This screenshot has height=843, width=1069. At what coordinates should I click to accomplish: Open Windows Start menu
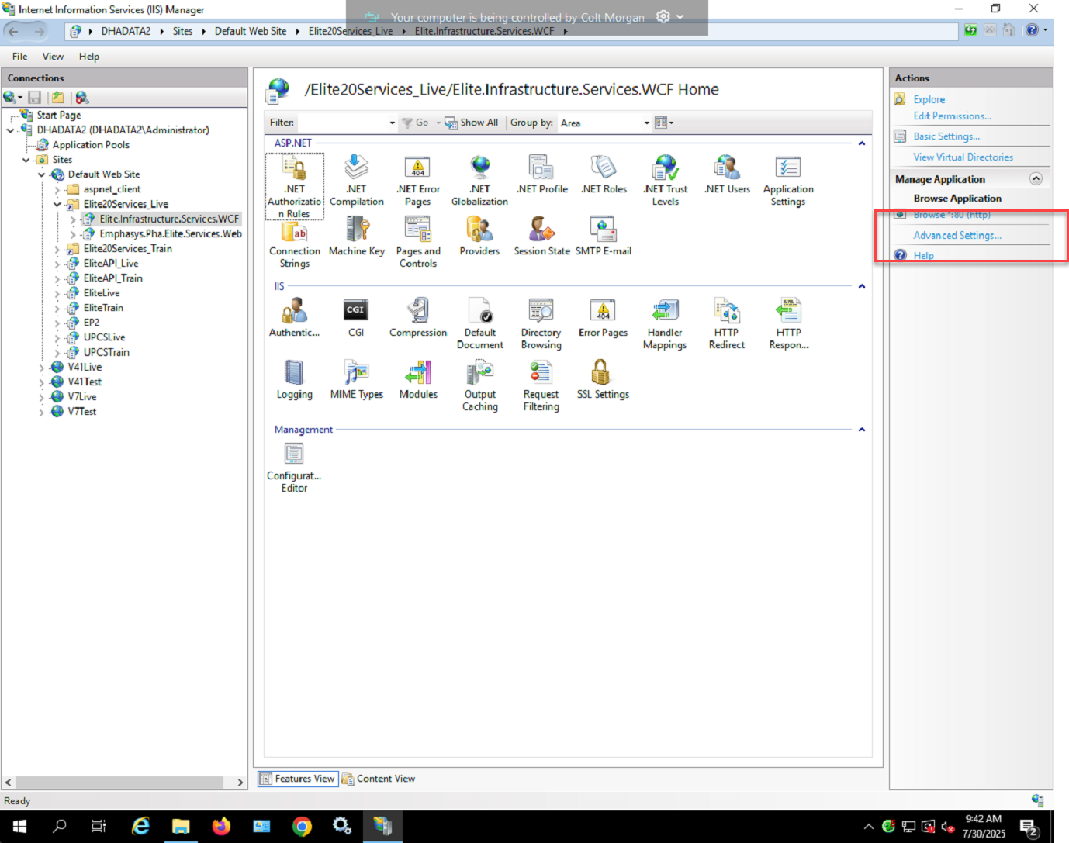pyautogui.click(x=19, y=826)
